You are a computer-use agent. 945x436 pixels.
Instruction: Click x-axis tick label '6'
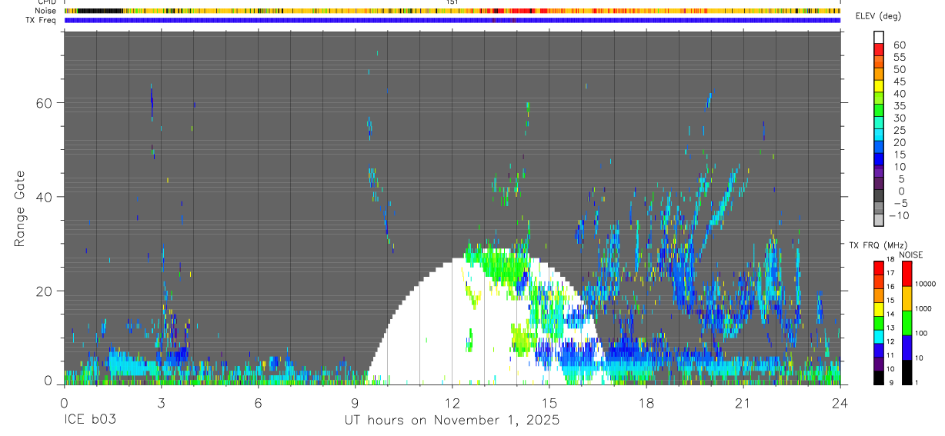(258, 403)
